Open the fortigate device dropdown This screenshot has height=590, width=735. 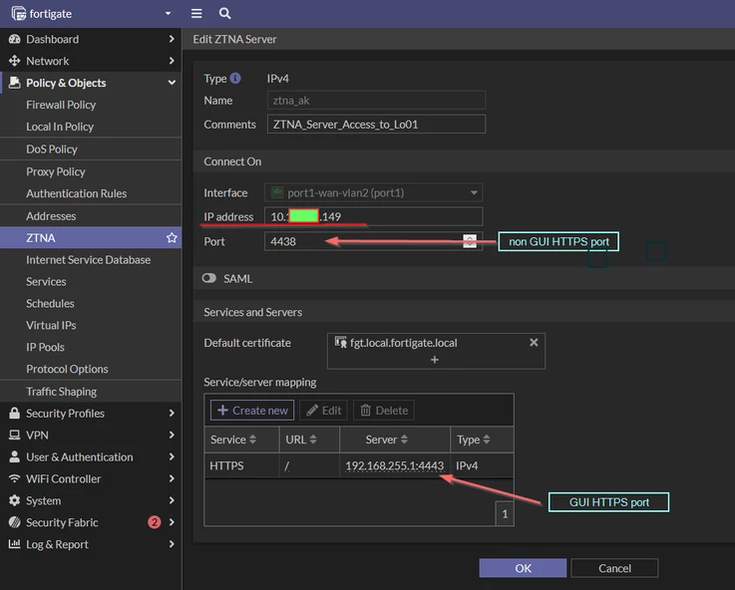point(168,14)
